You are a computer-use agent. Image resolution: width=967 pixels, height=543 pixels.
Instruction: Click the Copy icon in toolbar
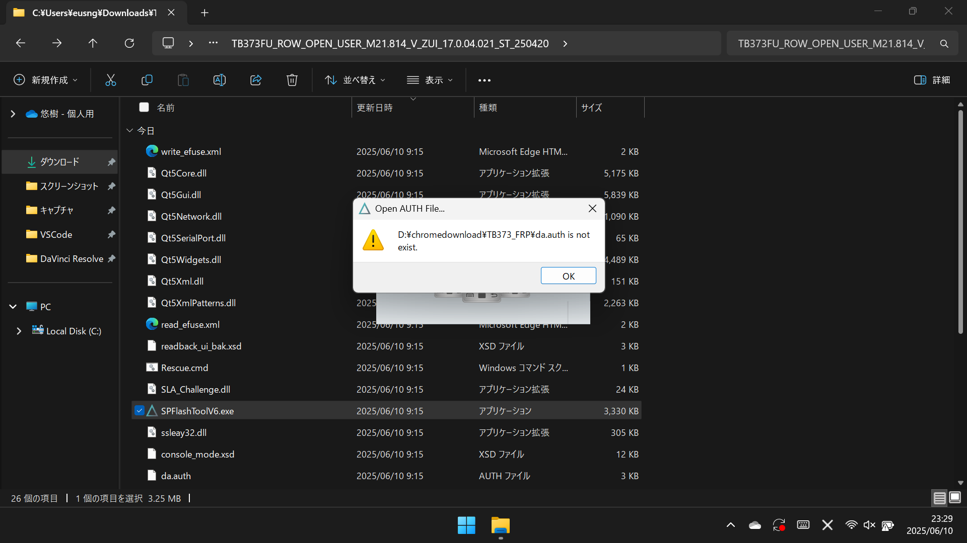pos(147,80)
